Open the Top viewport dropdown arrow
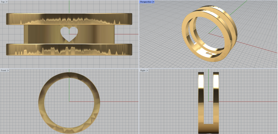The image size is (278, 134). [7, 2]
